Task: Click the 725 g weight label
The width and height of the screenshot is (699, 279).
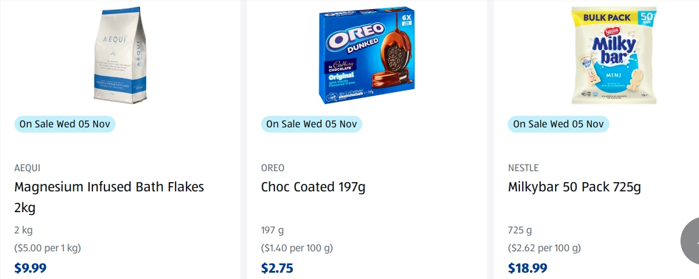Action: click(520, 231)
